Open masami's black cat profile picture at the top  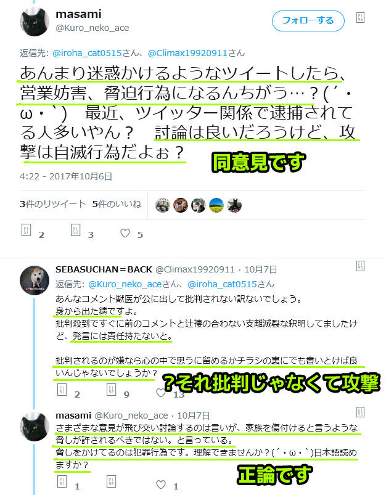tap(35, 22)
